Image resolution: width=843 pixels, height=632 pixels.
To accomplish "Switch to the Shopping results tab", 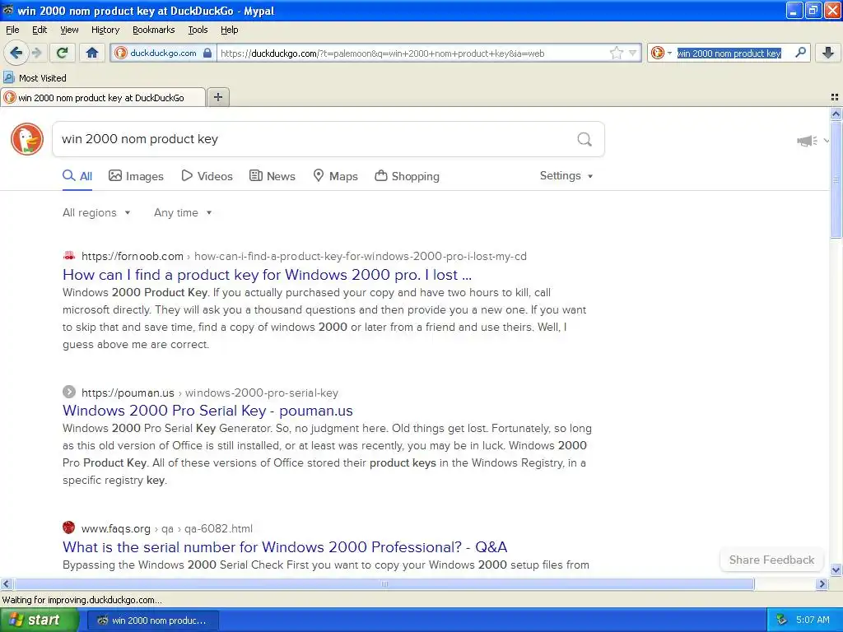I will click(x=407, y=176).
